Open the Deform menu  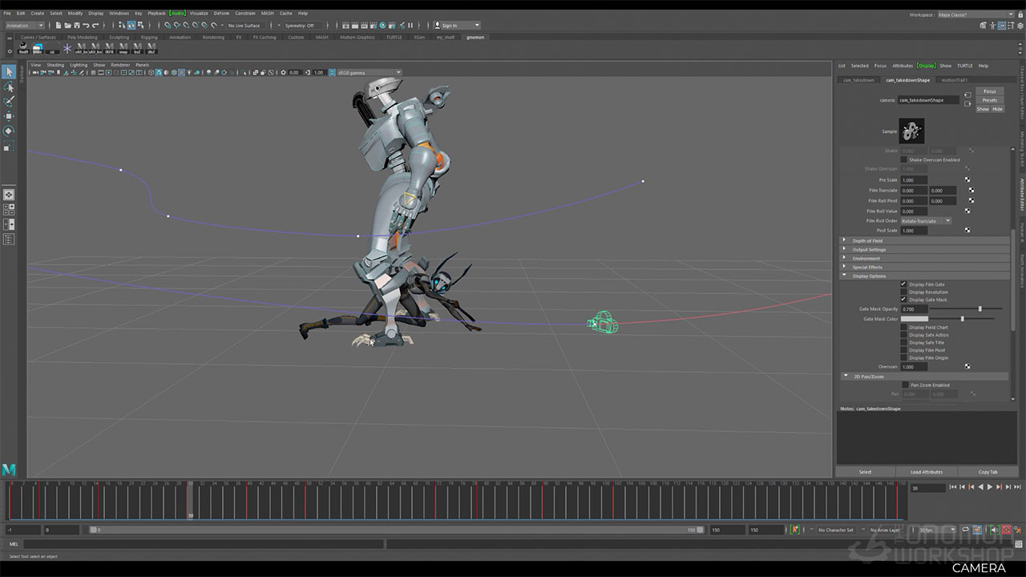click(x=221, y=14)
